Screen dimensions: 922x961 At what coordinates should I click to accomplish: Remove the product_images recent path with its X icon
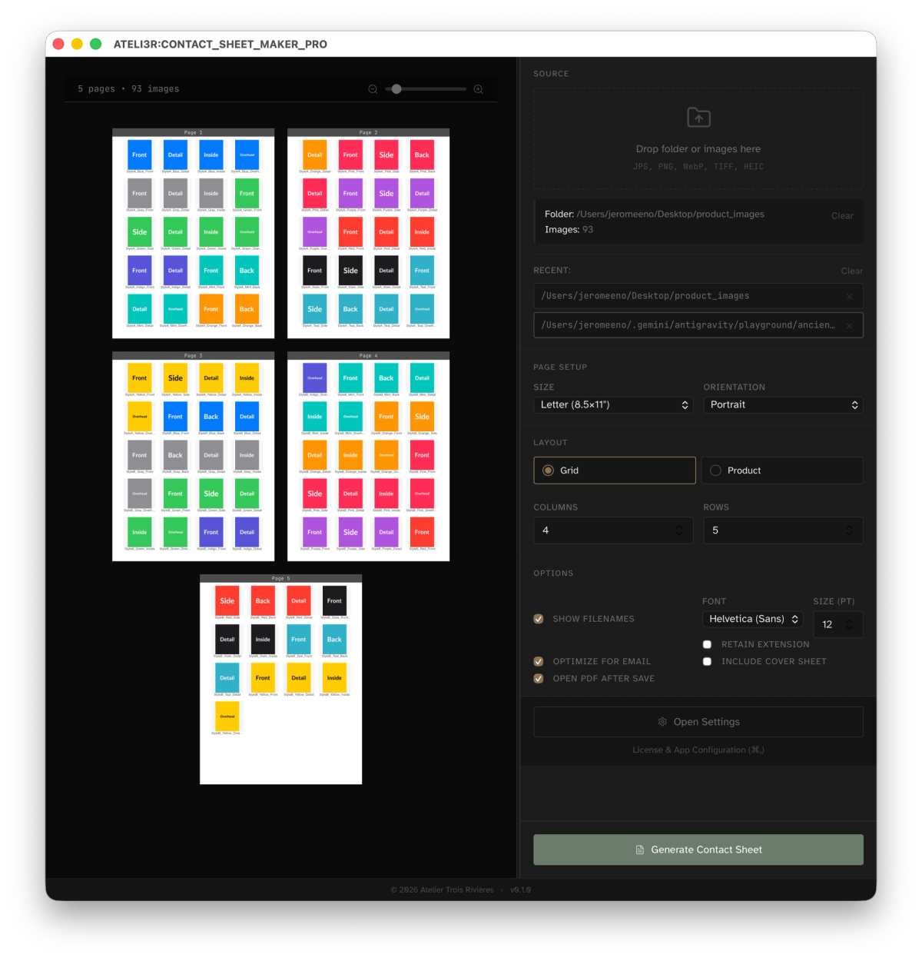pyautogui.click(x=849, y=296)
